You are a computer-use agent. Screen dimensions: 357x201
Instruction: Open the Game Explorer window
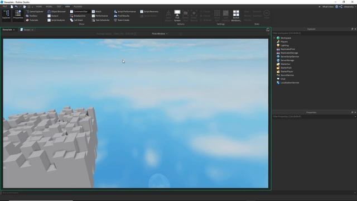click(x=35, y=11)
